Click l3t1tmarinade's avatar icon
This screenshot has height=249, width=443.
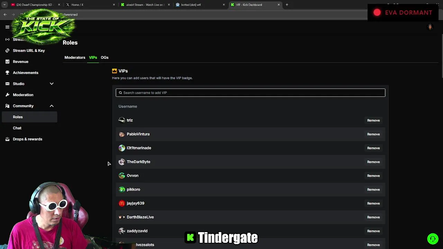click(122, 148)
